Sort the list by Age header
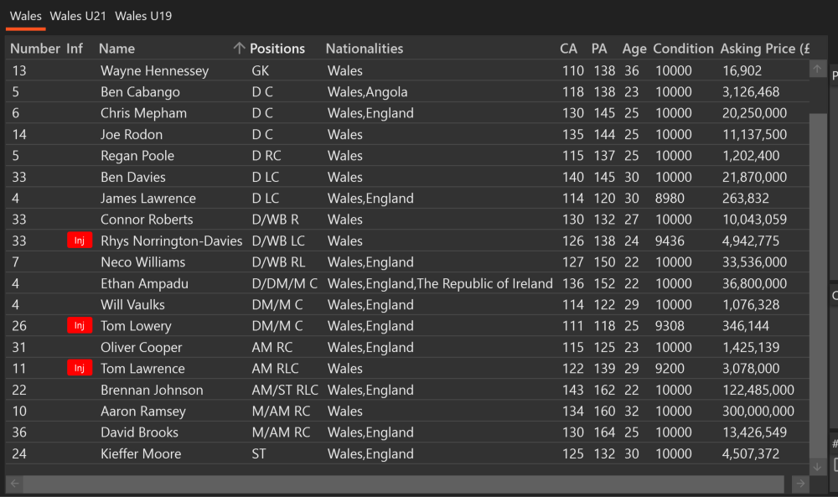This screenshot has width=838, height=497. pos(634,49)
